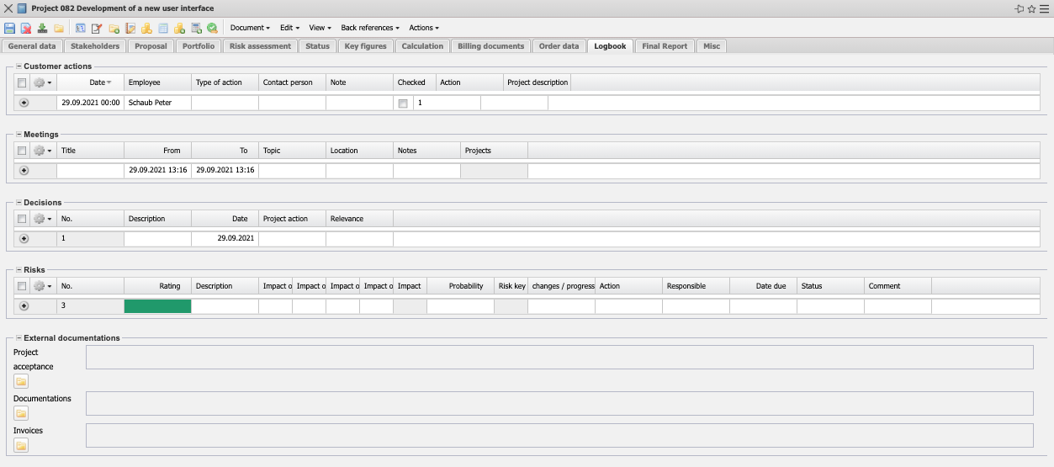
Task: Toggle select-all checkbox in Risks table header
Action: point(22,286)
